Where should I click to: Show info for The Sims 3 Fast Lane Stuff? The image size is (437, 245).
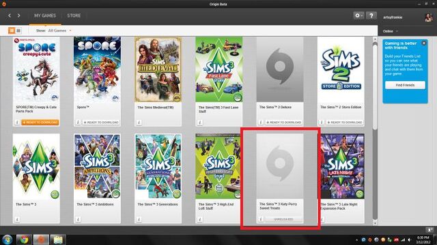coord(200,122)
